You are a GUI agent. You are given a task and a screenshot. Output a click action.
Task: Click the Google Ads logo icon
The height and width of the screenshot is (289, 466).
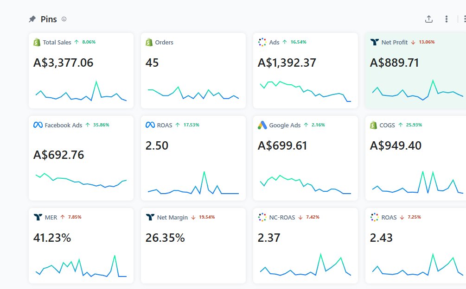pyautogui.click(x=262, y=125)
